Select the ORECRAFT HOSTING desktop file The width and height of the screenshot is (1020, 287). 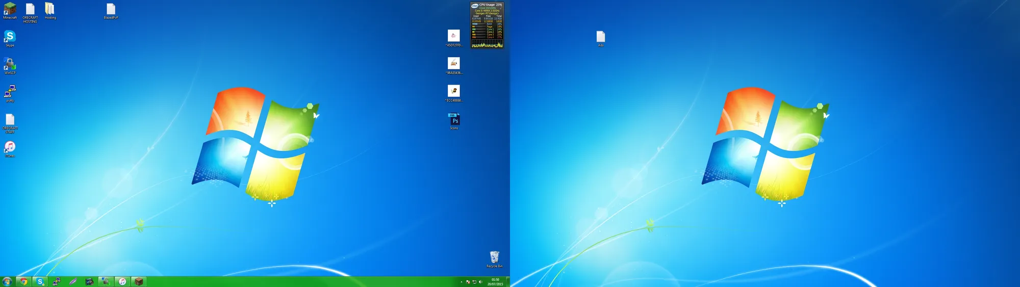pos(30,13)
